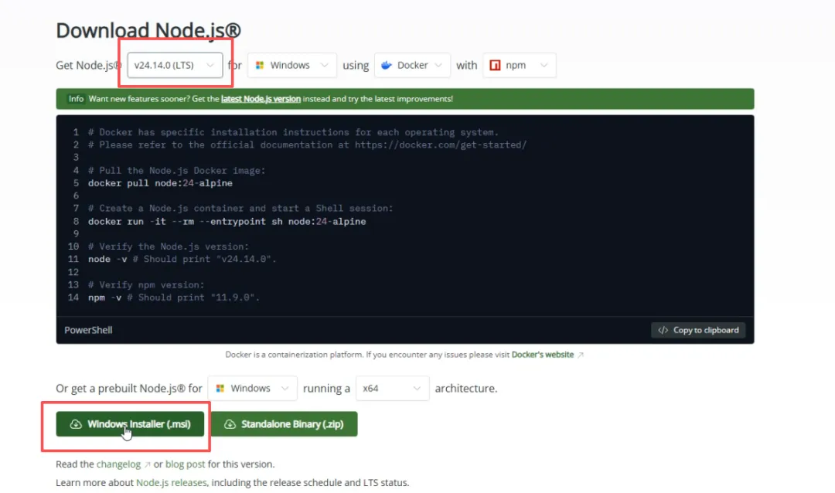
Task: Open the x64 architecture dropdown
Action: click(x=392, y=388)
